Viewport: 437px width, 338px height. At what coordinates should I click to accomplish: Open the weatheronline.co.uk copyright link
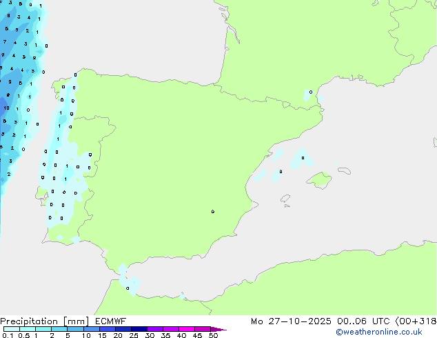(x=378, y=332)
